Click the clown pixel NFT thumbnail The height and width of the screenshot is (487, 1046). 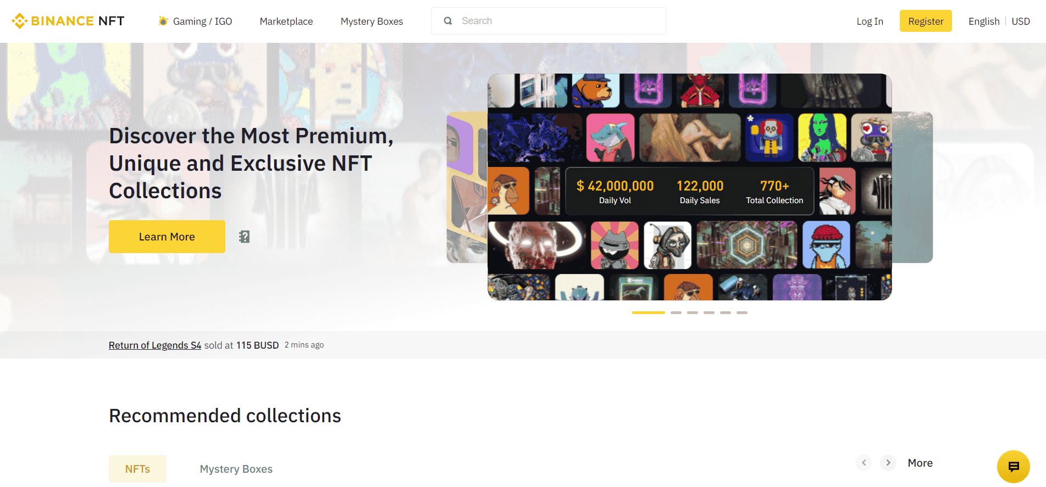[x=770, y=138]
